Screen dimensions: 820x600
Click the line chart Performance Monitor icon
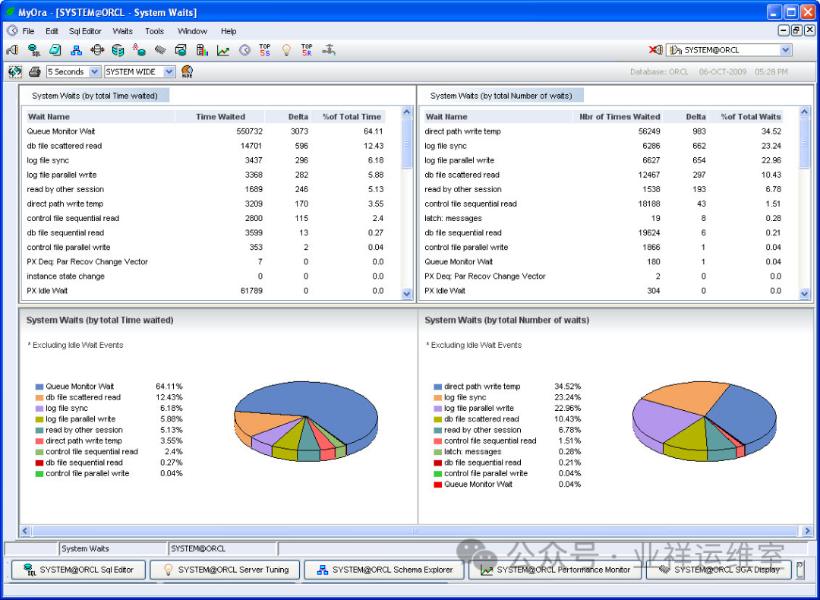pyautogui.click(x=222, y=50)
